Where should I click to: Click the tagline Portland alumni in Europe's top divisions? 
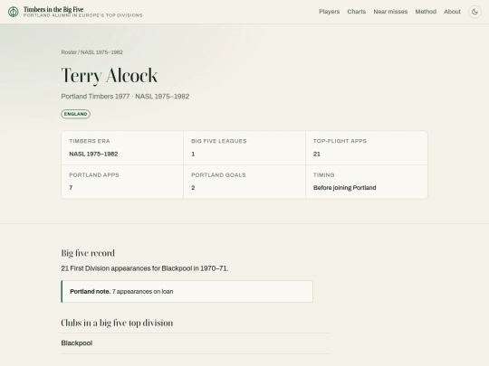(83, 15)
